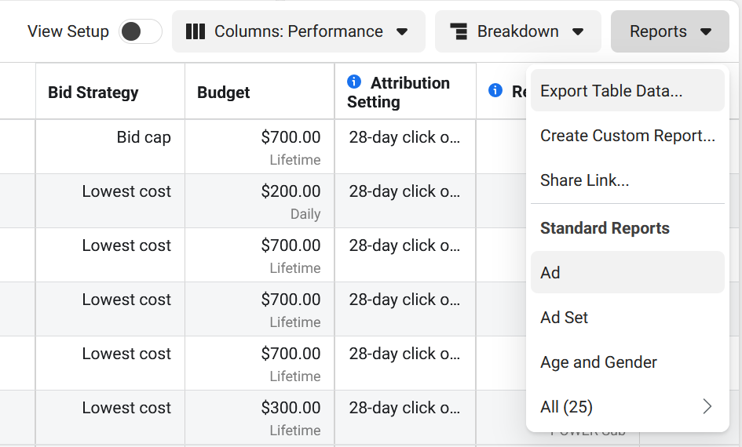
Task: Choose Create Custom Report option
Action: coord(627,136)
